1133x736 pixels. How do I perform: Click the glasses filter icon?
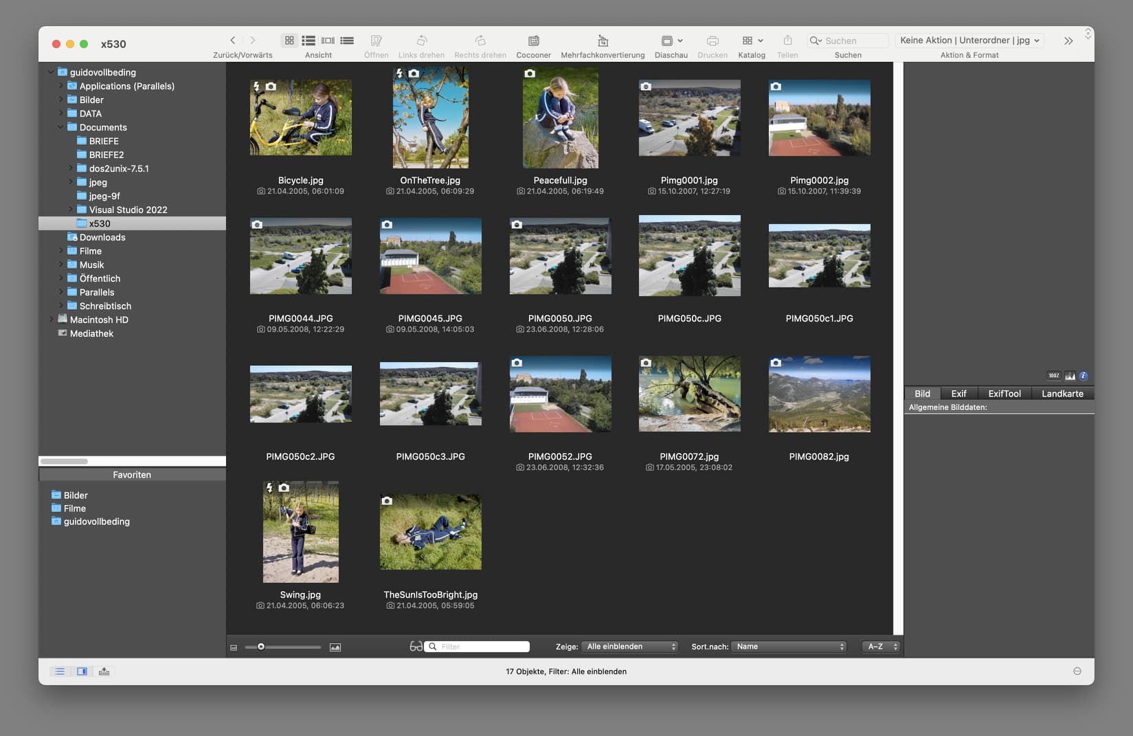pyautogui.click(x=416, y=647)
